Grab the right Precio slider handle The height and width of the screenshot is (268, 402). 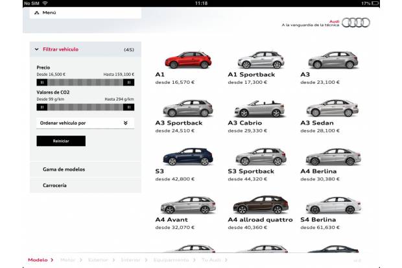click(128, 82)
